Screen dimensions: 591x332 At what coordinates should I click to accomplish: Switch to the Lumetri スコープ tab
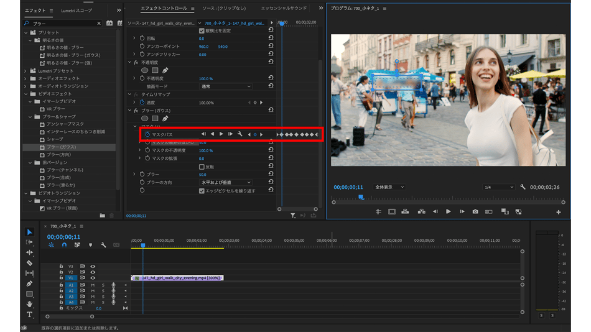[x=77, y=11]
